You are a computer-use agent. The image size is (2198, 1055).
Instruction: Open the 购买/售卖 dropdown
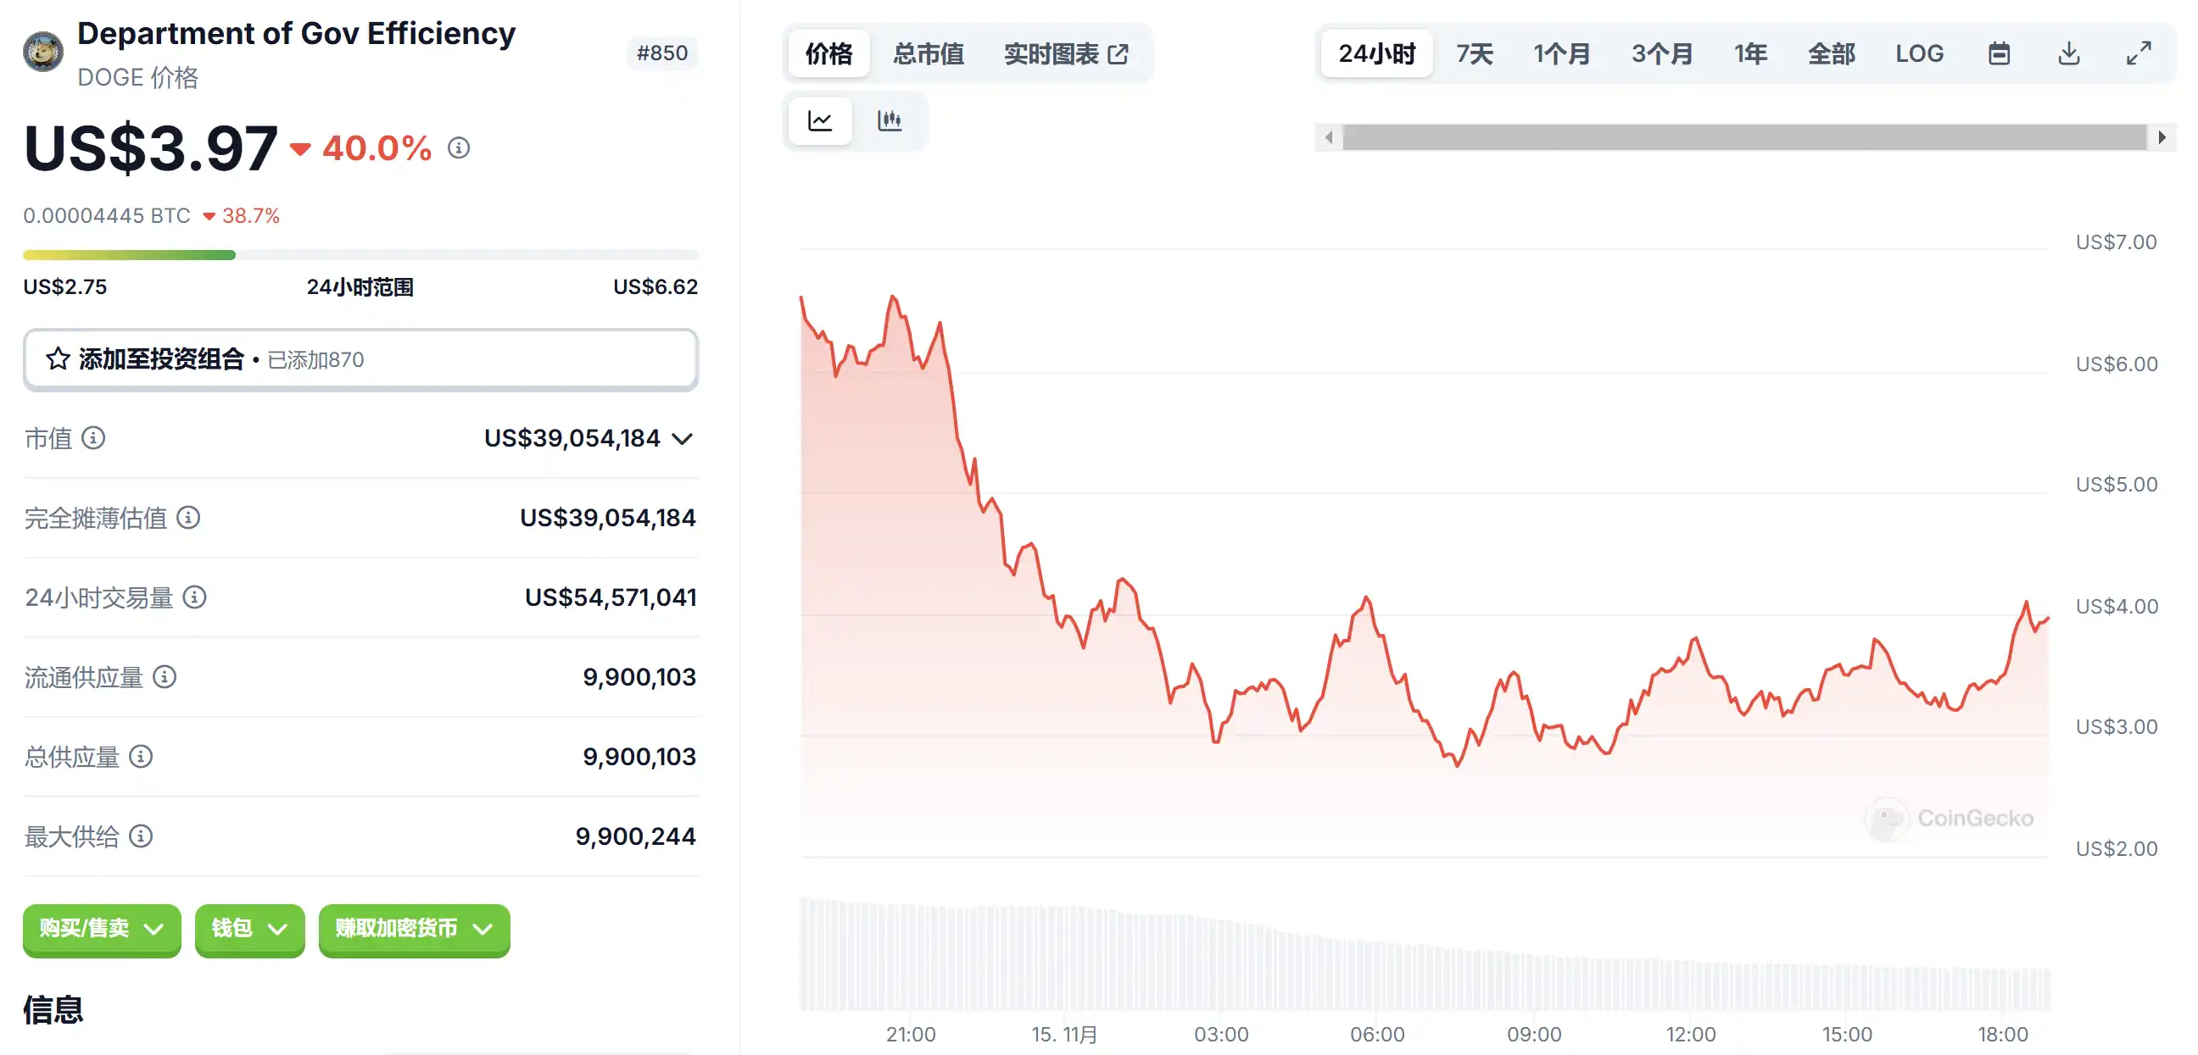click(102, 929)
